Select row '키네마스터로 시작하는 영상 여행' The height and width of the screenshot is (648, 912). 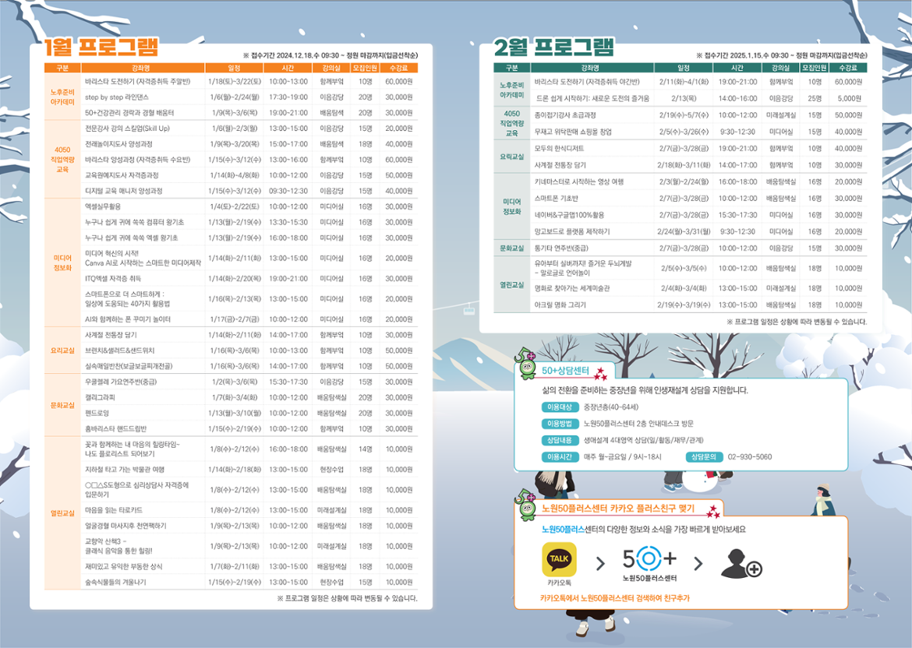(x=698, y=182)
